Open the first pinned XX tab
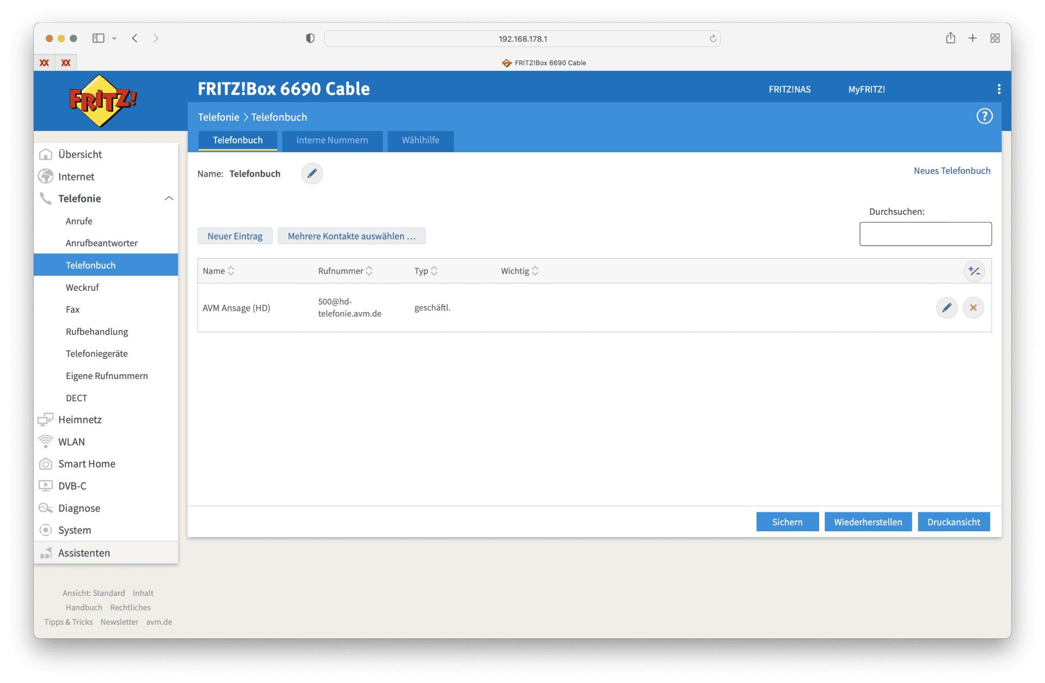1045x683 pixels. pos(44,63)
